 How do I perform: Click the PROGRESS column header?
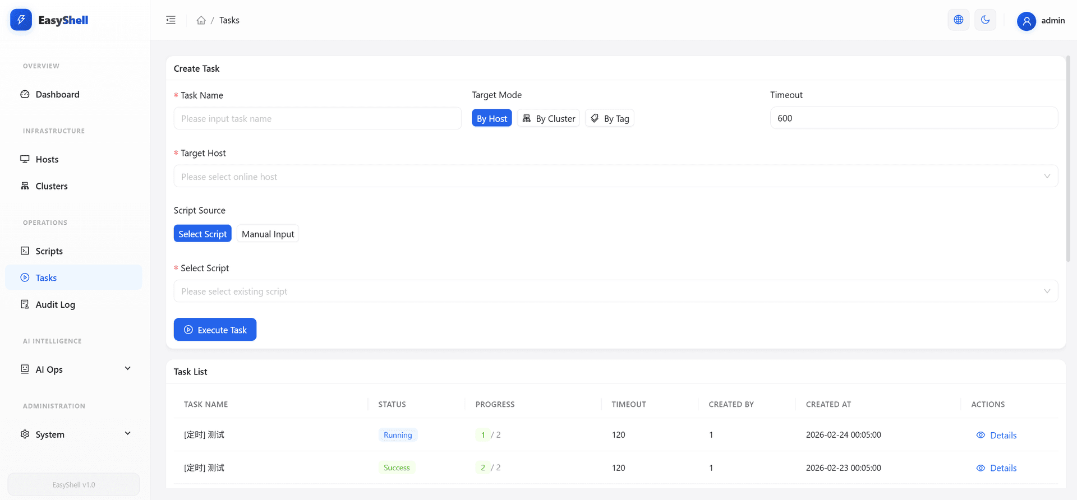coord(495,404)
